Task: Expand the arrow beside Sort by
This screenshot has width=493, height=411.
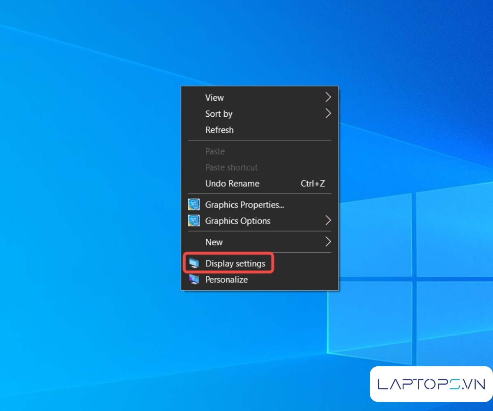Action: click(x=328, y=113)
